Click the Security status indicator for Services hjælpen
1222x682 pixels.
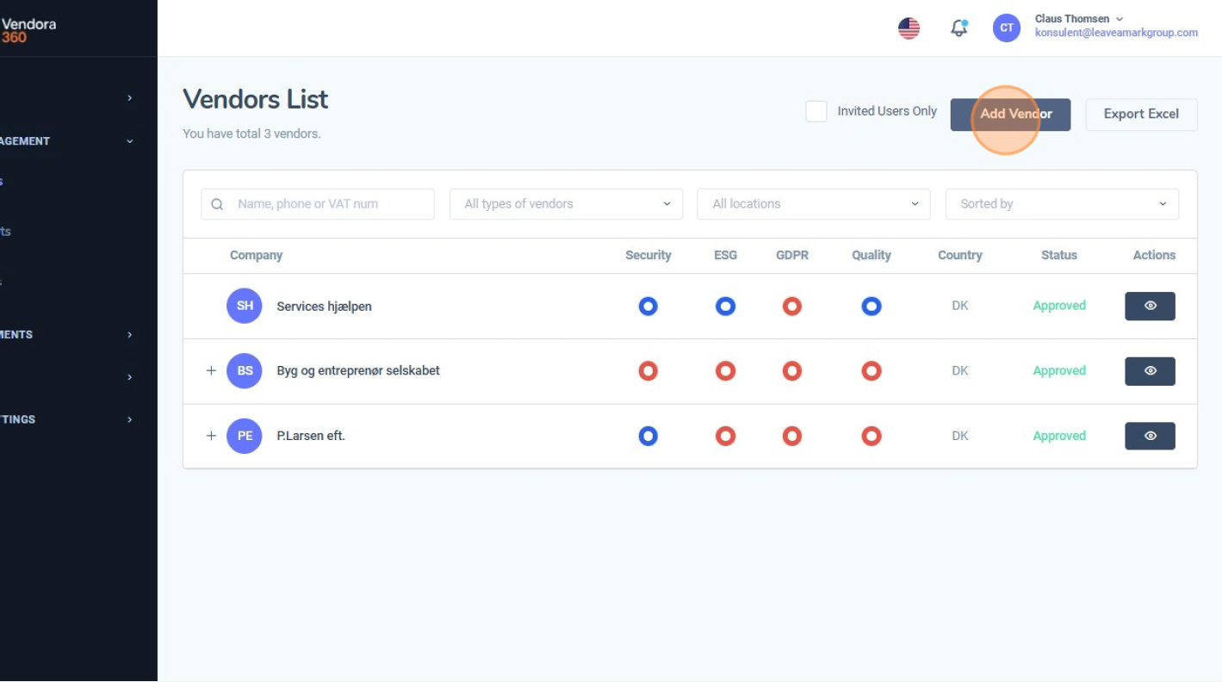[x=648, y=306]
